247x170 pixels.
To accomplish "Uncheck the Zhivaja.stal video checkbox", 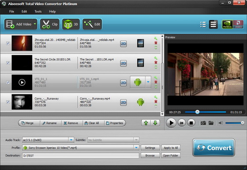I will point(8,43).
